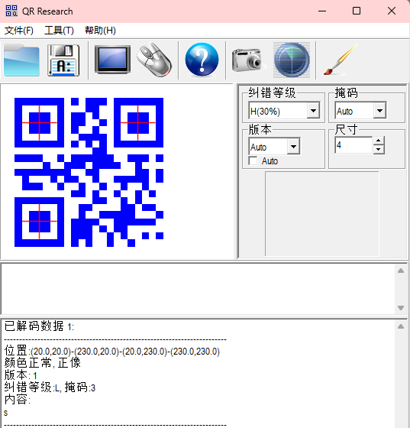Click the 已解码数据 1: heading text
The image size is (410, 428).
(39, 326)
